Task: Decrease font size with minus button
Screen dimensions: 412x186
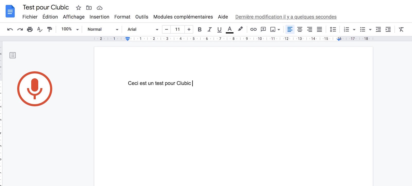Action: (167, 29)
